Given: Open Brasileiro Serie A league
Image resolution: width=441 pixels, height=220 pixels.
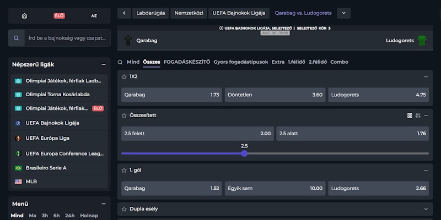Looking at the screenshot, I should tap(60, 168).
